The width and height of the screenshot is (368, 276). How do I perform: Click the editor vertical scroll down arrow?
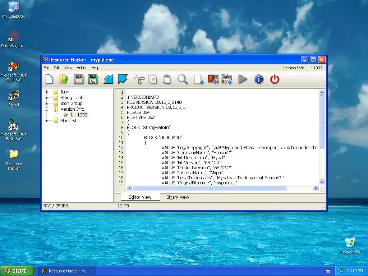tap(322, 182)
